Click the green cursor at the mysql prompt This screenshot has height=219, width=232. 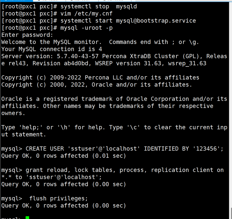pos(27,218)
